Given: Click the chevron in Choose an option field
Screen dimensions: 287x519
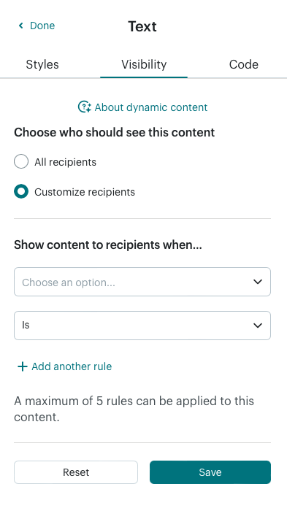Looking at the screenshot, I should click(258, 282).
